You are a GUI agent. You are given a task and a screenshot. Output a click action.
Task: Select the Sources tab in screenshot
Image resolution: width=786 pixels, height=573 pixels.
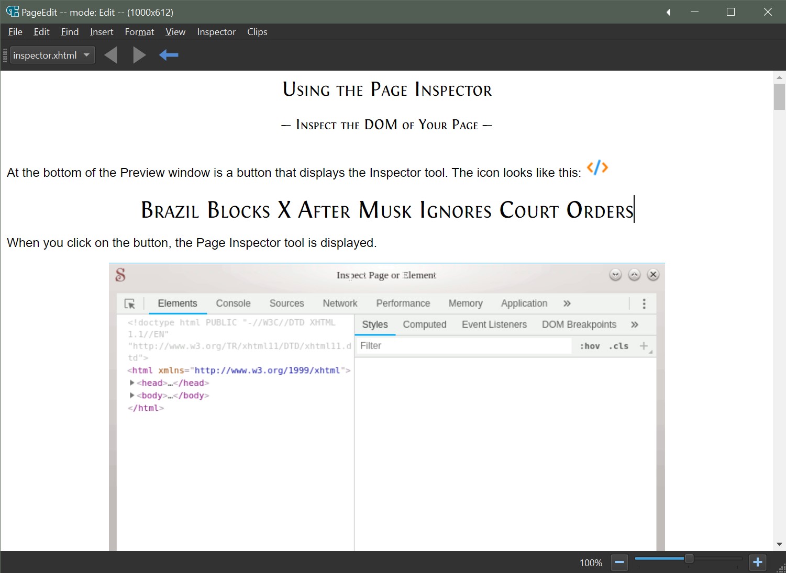(x=286, y=304)
